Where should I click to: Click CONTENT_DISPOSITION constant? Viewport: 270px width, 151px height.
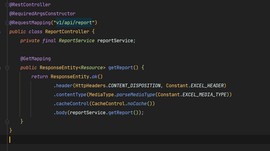coord(134,86)
